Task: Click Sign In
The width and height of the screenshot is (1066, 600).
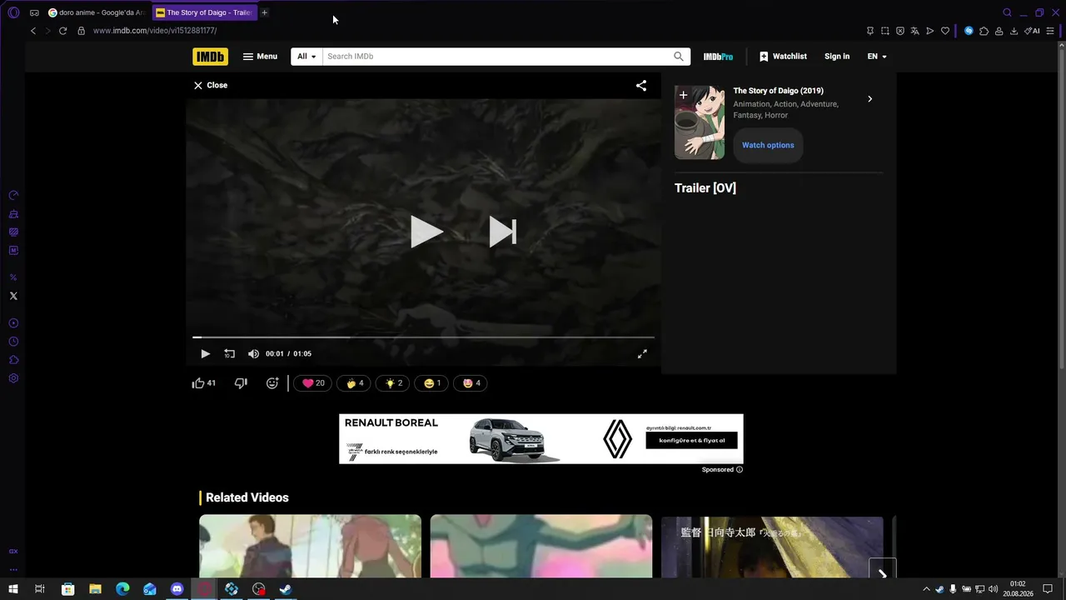Action: [x=837, y=57]
